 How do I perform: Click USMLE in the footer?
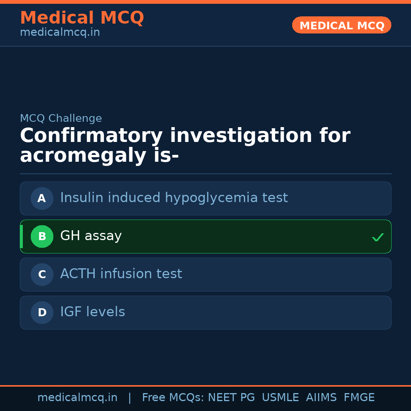click(x=280, y=398)
